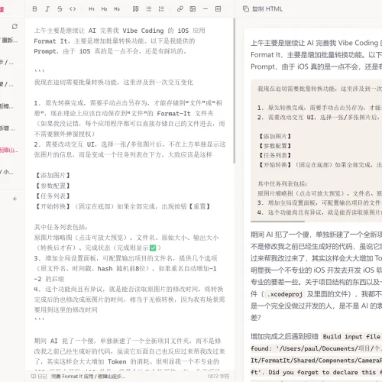The width and height of the screenshot is (382, 382).
Task: Click the closing code fence backticks in the editor
Action: [x=40, y=319]
